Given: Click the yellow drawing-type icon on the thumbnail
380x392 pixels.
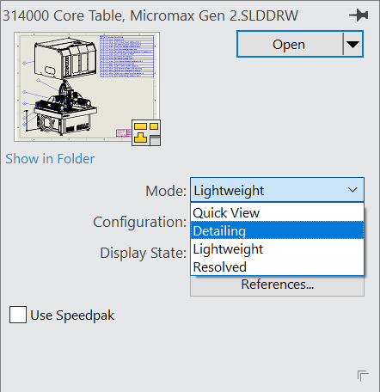Looking at the screenshot, I should pyautogui.click(x=146, y=132).
